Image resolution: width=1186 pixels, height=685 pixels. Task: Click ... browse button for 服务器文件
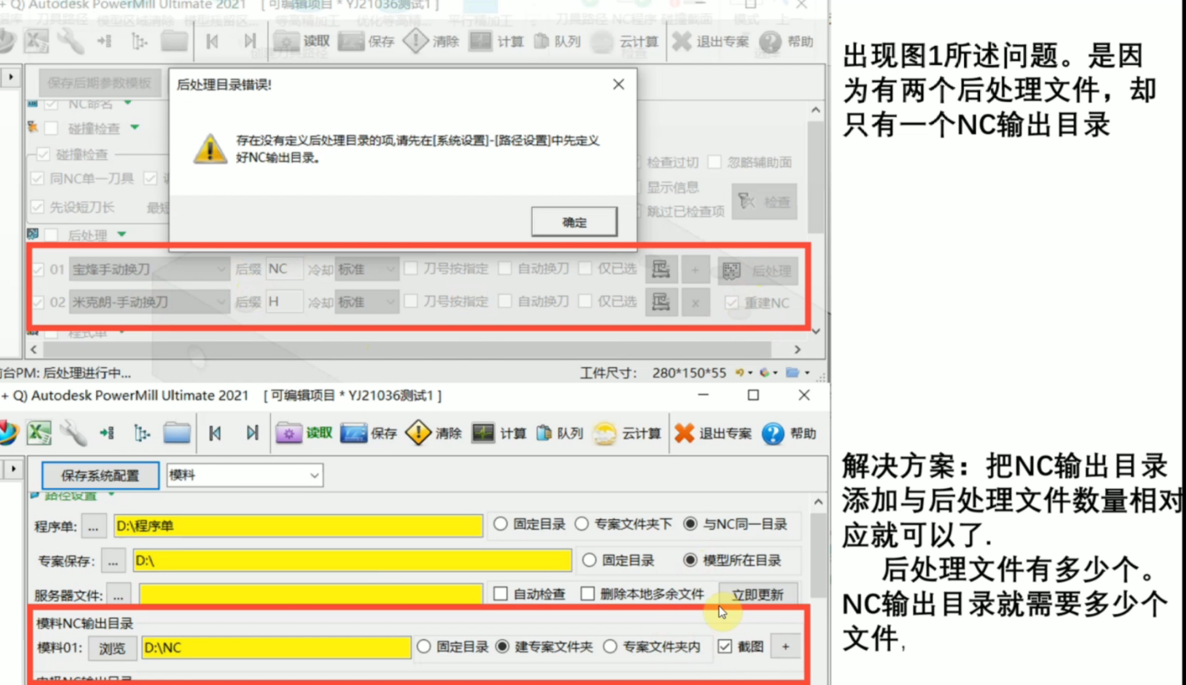[x=118, y=595]
